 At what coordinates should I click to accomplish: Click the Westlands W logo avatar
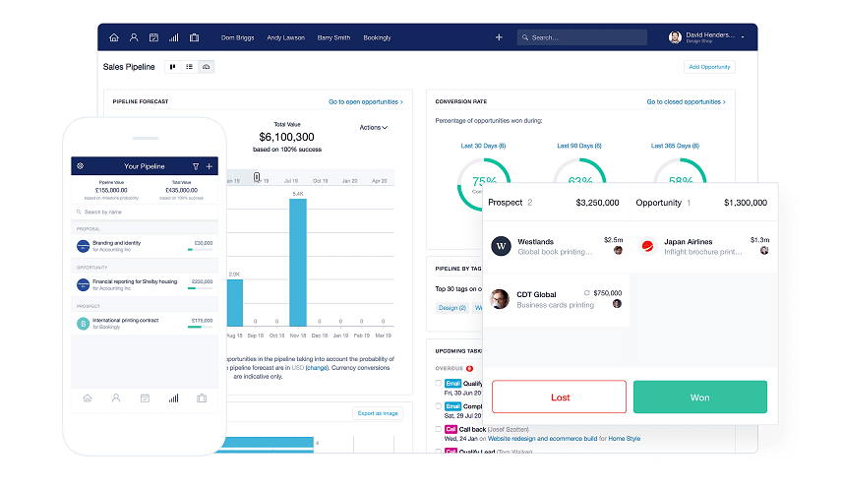pos(501,246)
